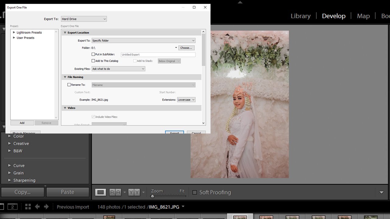Enable the Soft Proofing checkbox
Viewport: 390px width, 219px height.
[x=195, y=192]
